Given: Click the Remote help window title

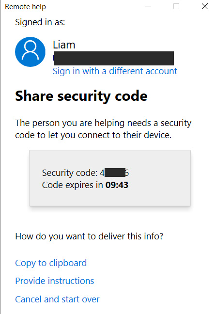Looking at the screenshot, I should [25, 7].
